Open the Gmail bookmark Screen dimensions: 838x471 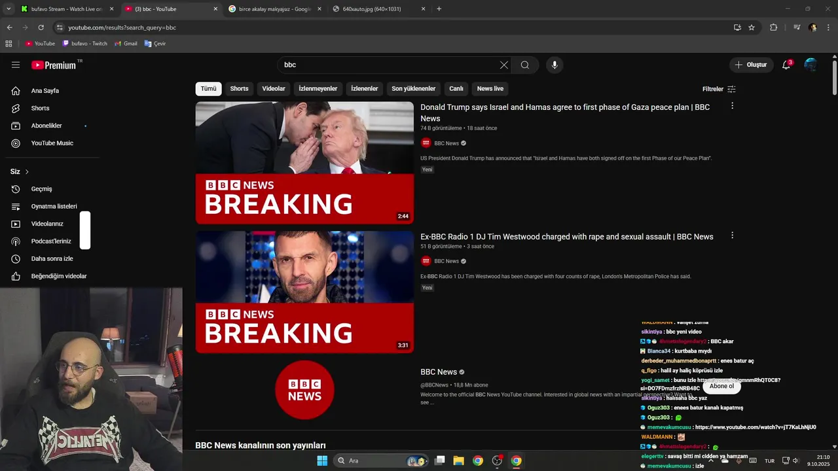point(126,44)
